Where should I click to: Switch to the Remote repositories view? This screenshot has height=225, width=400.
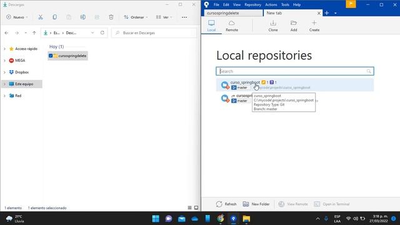coord(232,26)
